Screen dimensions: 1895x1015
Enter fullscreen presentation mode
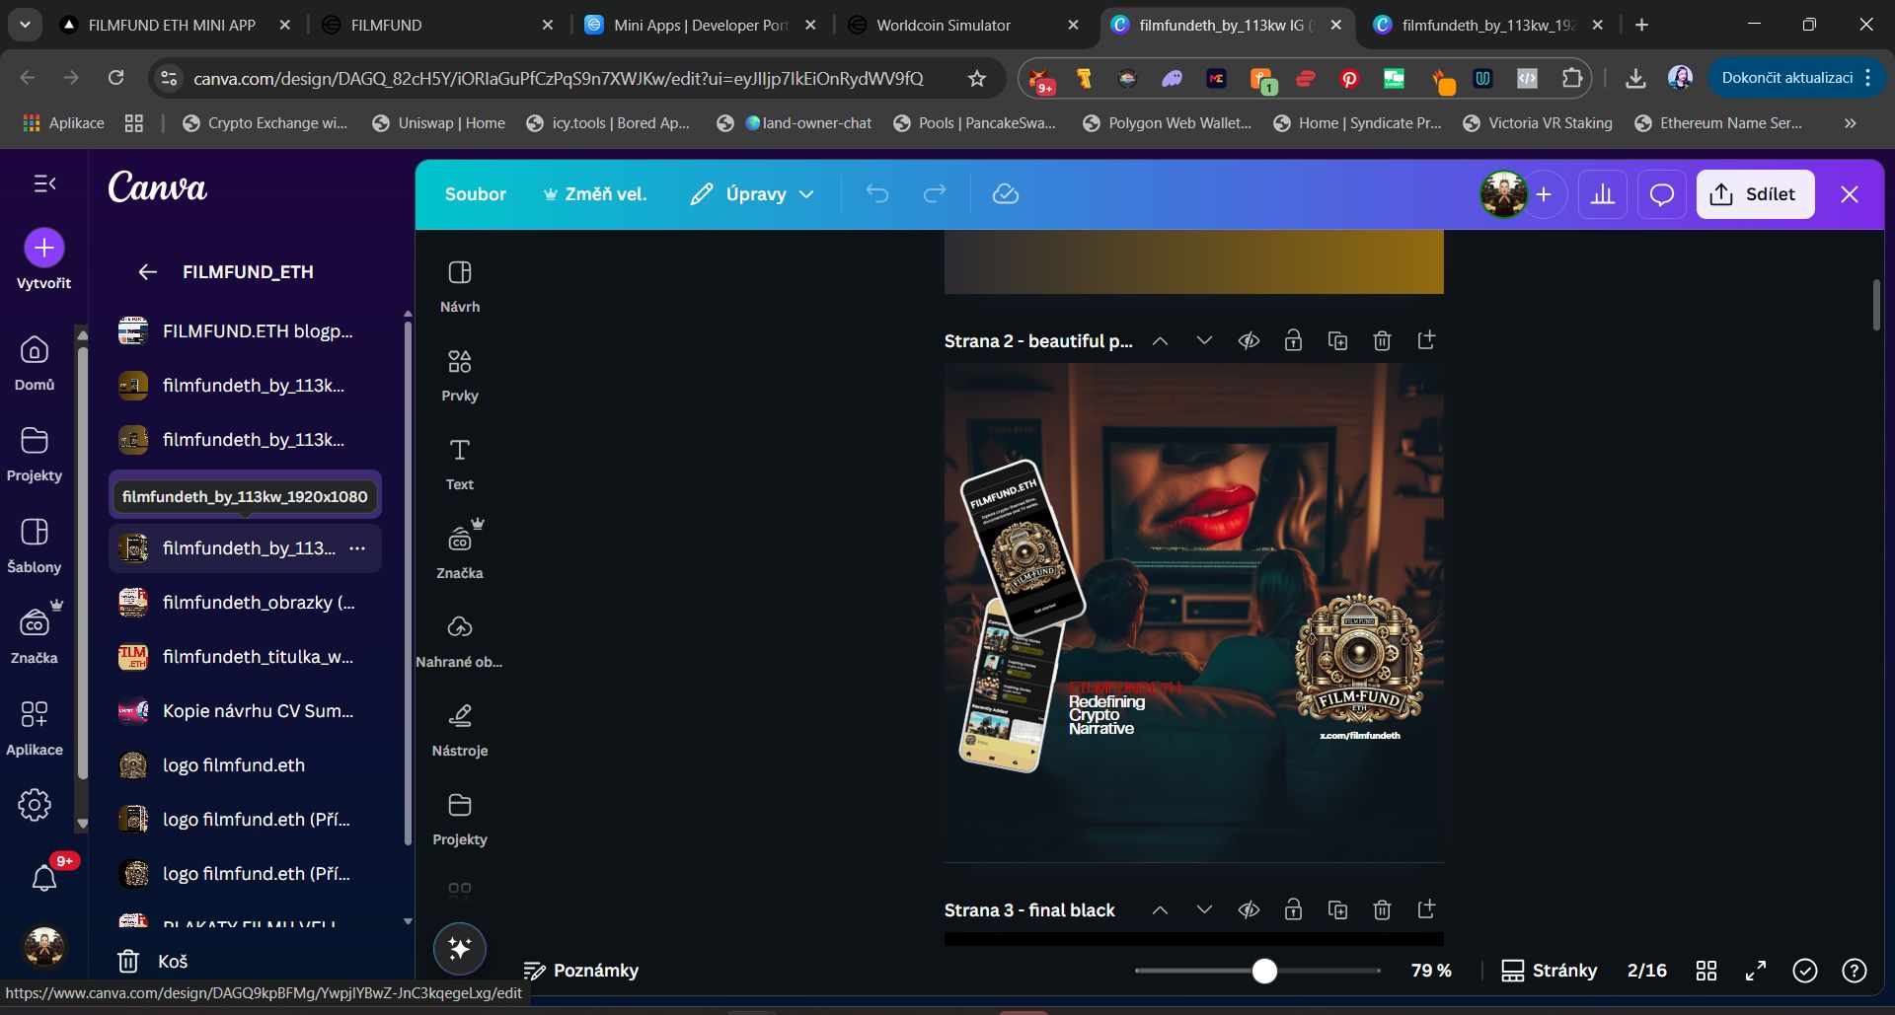pyautogui.click(x=1756, y=971)
